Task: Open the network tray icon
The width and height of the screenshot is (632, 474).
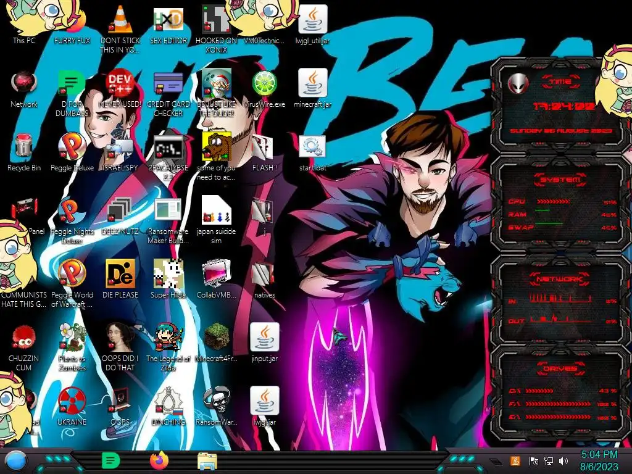Action: (548, 460)
